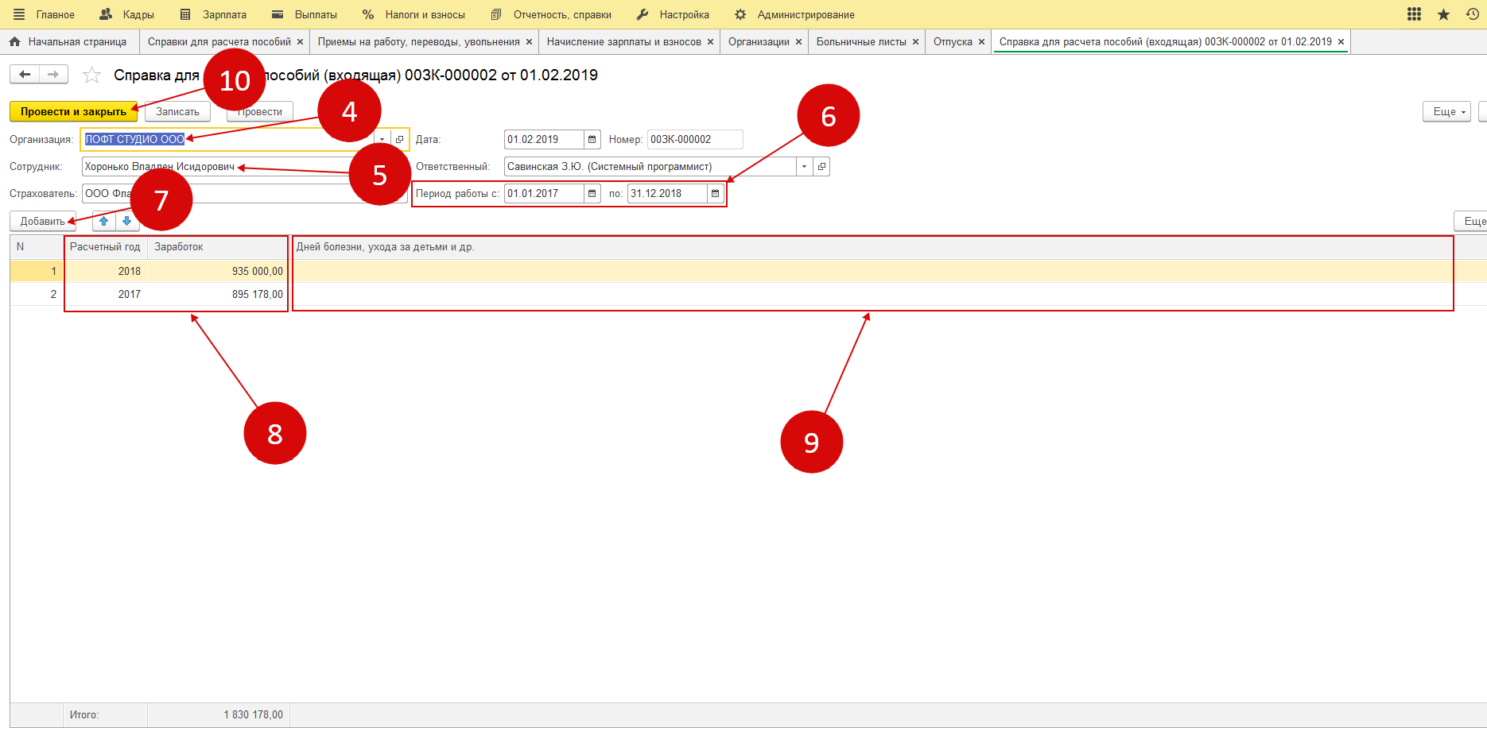This screenshot has height=735, width=1487.
Task: Close the Отпуска tab
Action: (x=981, y=42)
